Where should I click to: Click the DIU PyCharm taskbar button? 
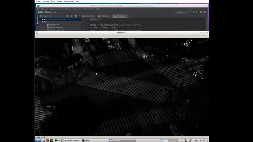68,140
